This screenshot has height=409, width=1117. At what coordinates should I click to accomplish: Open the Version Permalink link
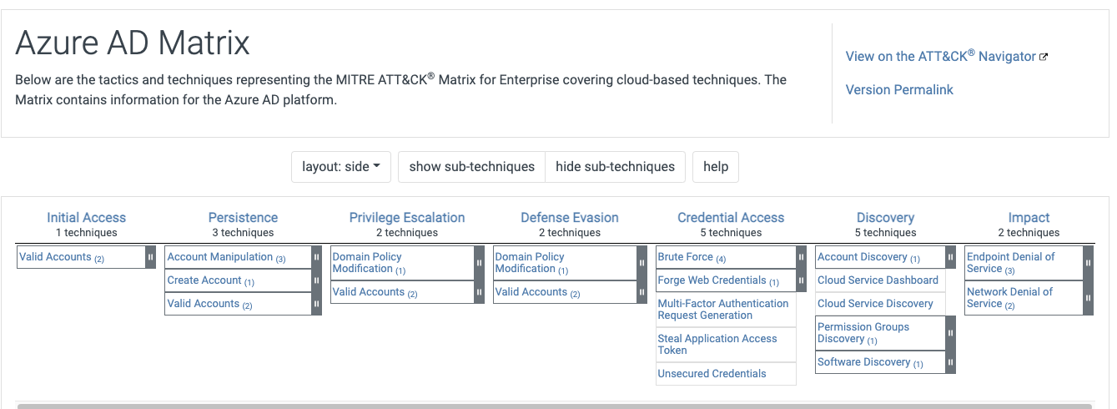(x=899, y=90)
